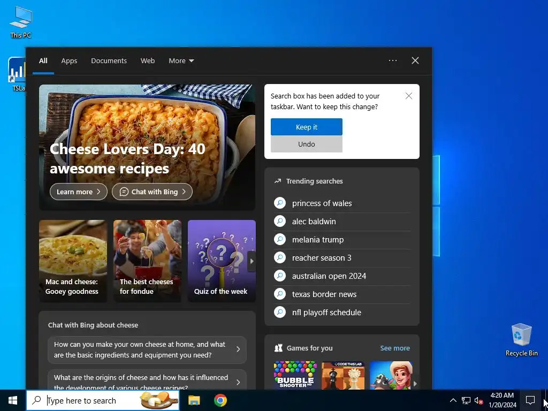Expand the More dropdown filter

pyautogui.click(x=181, y=61)
